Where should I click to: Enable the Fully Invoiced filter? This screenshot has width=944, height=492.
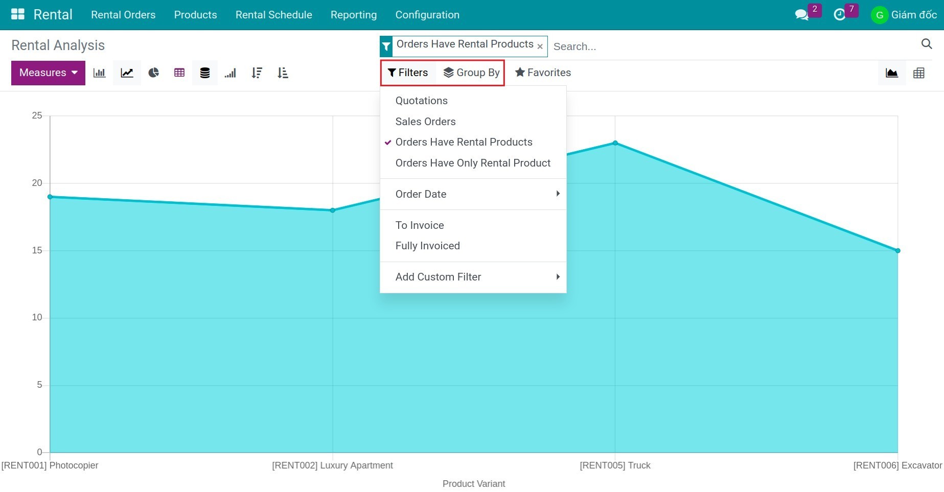[x=473, y=246]
